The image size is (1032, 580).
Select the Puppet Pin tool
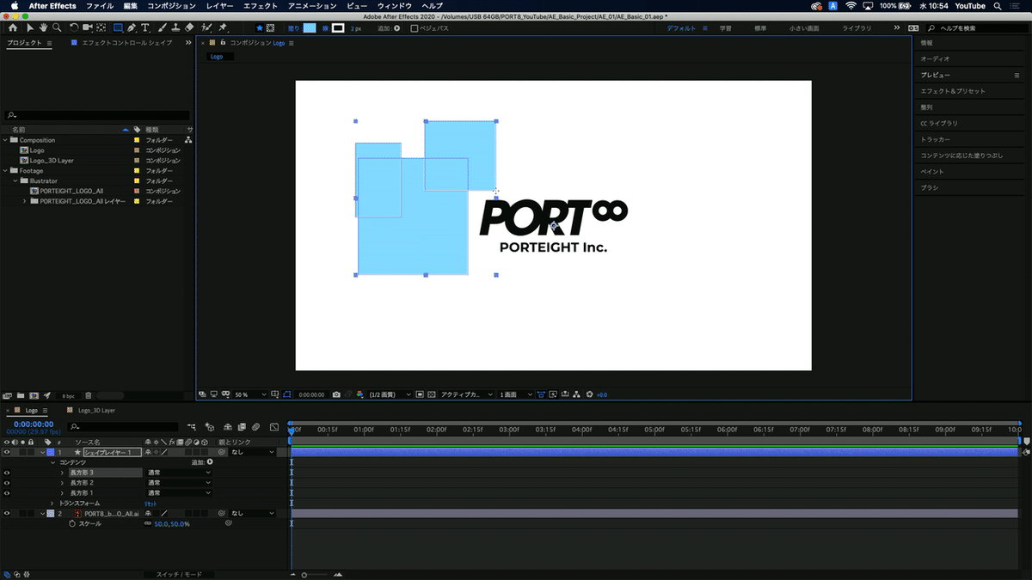point(223,27)
